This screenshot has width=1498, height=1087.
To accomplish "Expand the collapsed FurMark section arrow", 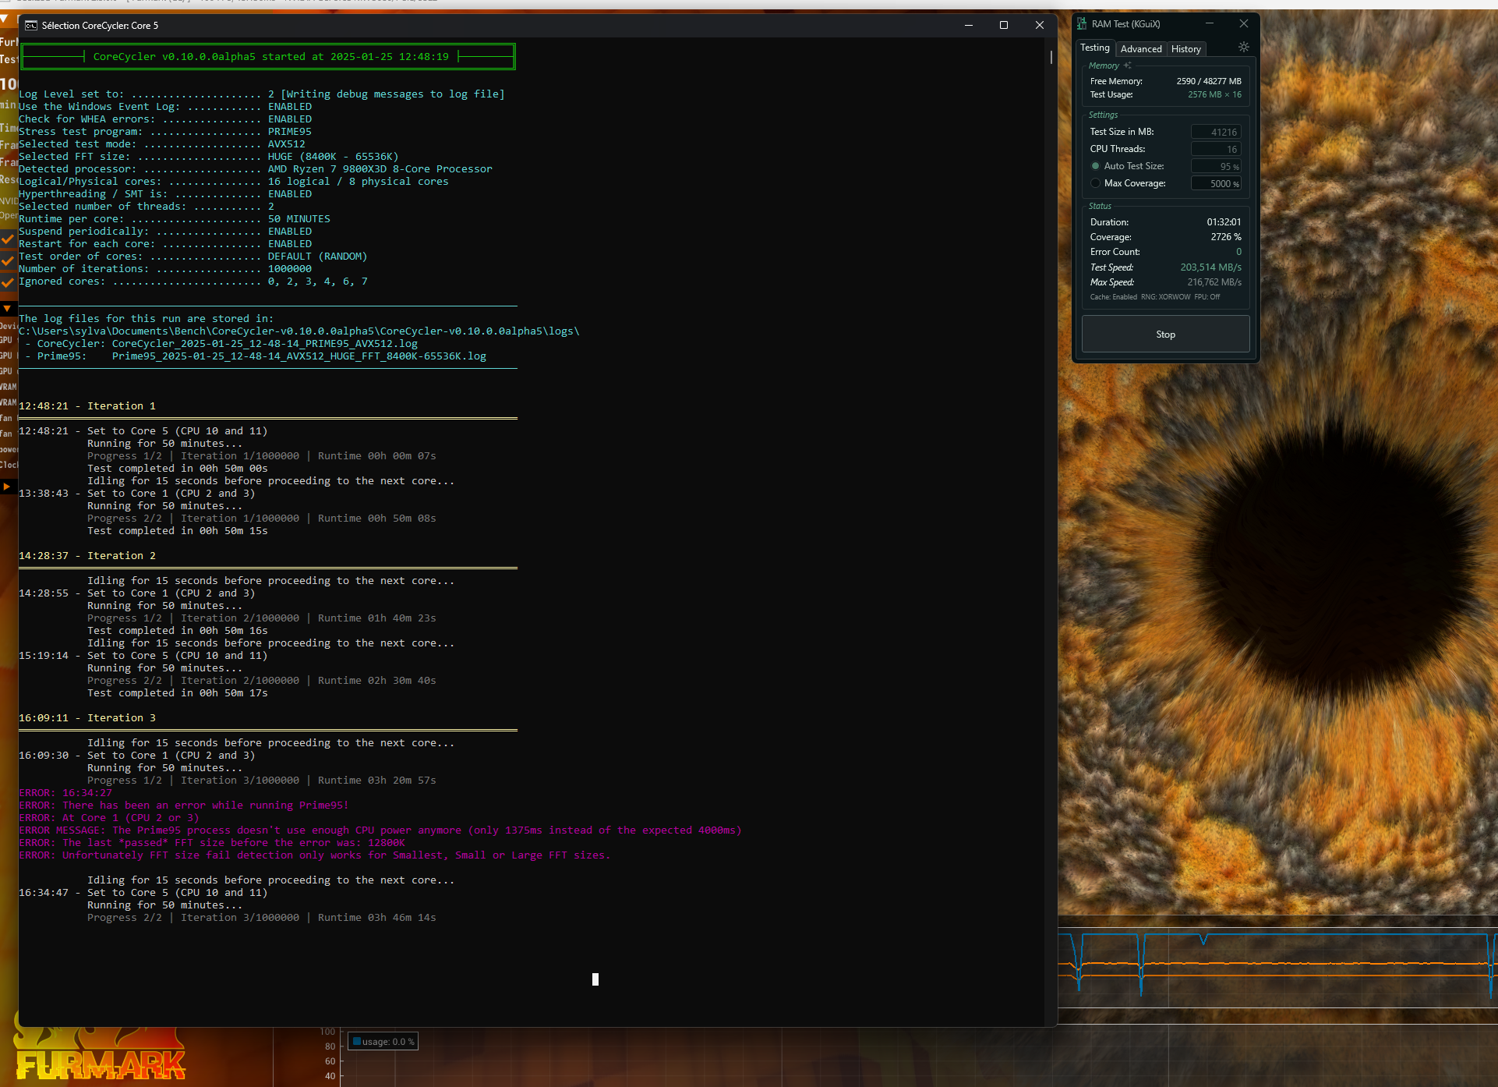I will click(6, 487).
